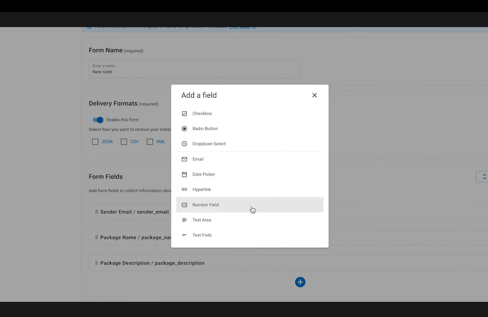Click the Form Fields heading
The height and width of the screenshot is (317, 488).
pyautogui.click(x=106, y=177)
